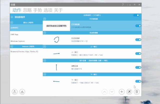The width and height of the screenshot is (160, 104).
Task: Open the 选项 tab
Action: pos(48,10)
